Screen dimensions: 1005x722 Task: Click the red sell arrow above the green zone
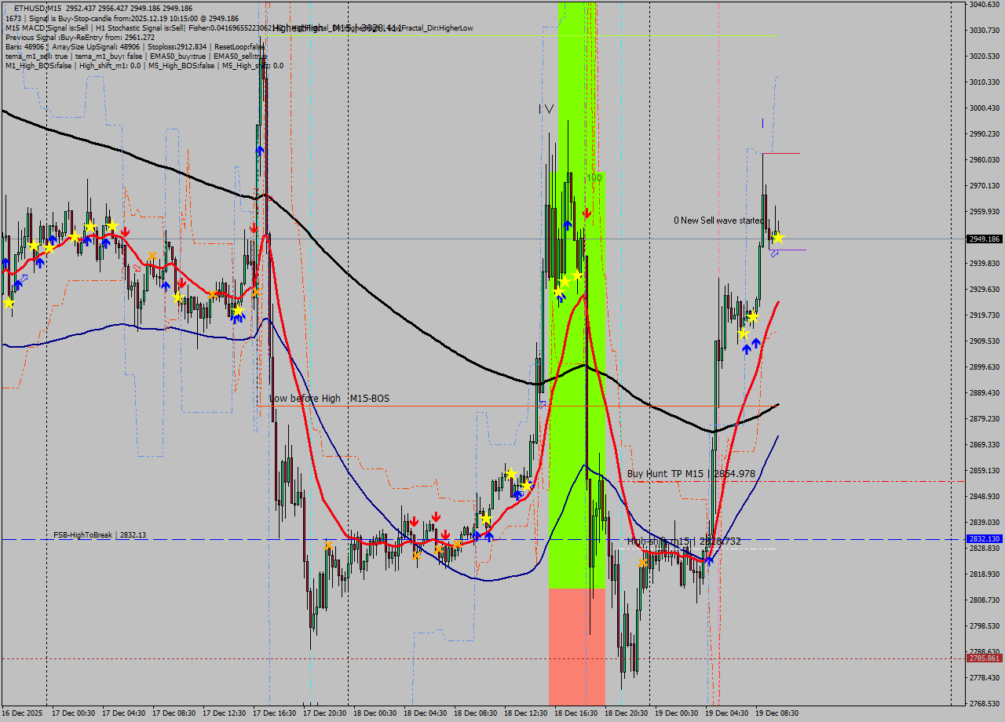click(587, 212)
